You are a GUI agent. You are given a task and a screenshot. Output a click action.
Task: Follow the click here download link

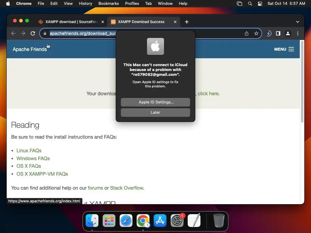208,93
